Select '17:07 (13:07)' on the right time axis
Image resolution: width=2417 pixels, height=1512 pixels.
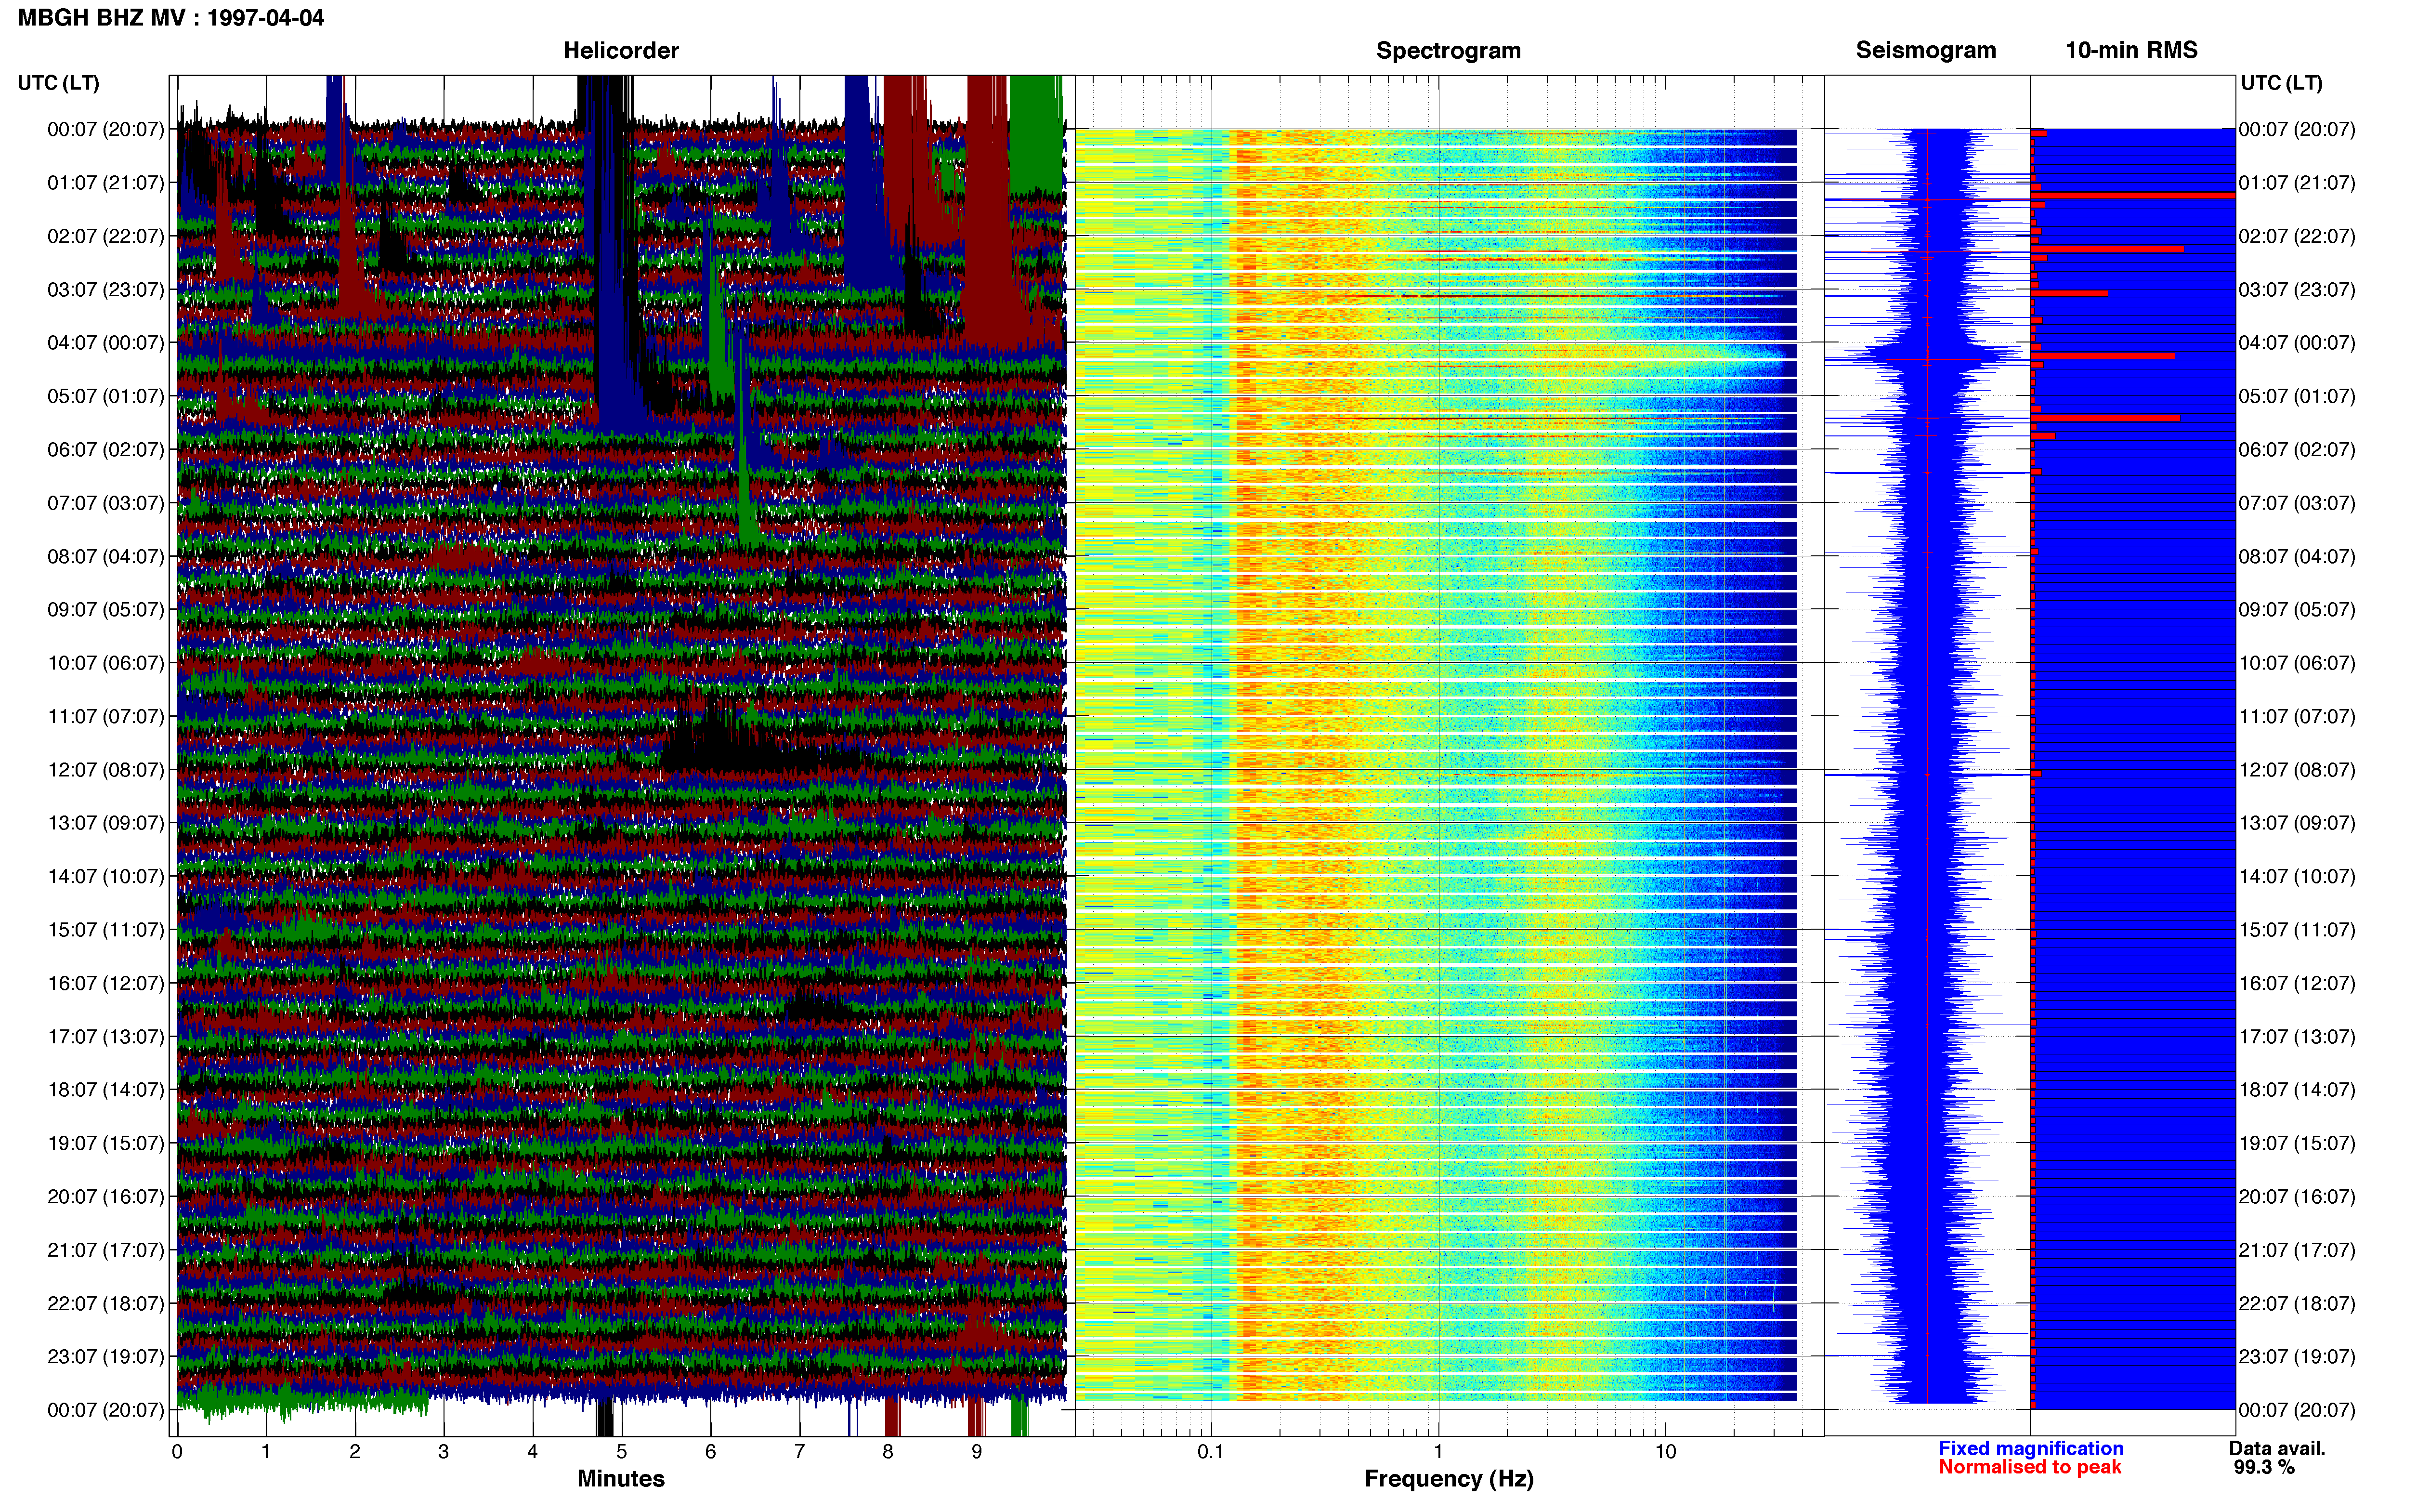pos(2297,1037)
